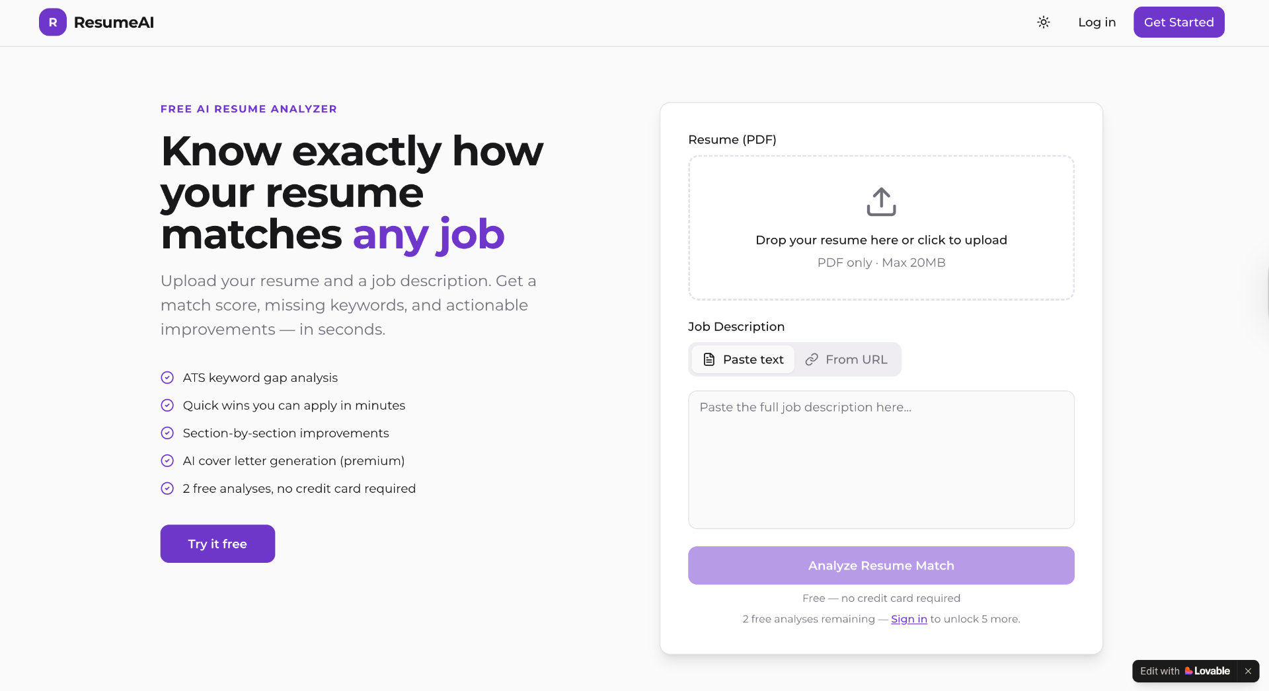This screenshot has height=691, width=1269.
Task: Switch to the Paste text tab
Action: [x=744, y=359]
